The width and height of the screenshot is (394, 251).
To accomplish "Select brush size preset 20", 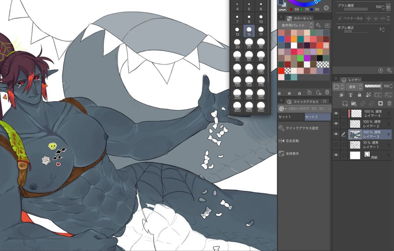I will [x=237, y=44].
